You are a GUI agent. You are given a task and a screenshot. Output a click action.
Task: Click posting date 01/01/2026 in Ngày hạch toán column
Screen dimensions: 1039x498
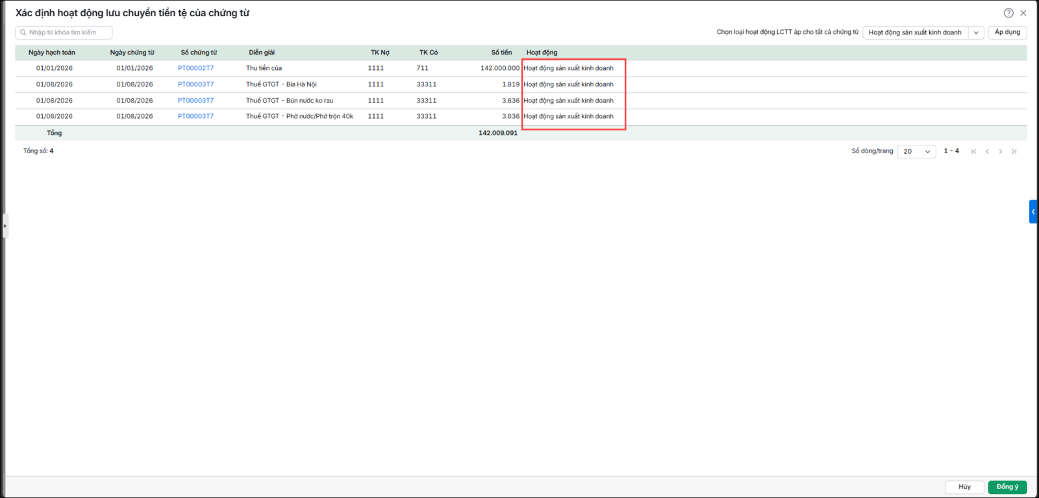55,68
